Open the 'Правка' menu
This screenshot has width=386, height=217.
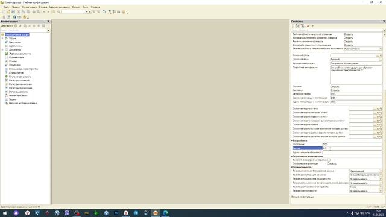[16, 7]
